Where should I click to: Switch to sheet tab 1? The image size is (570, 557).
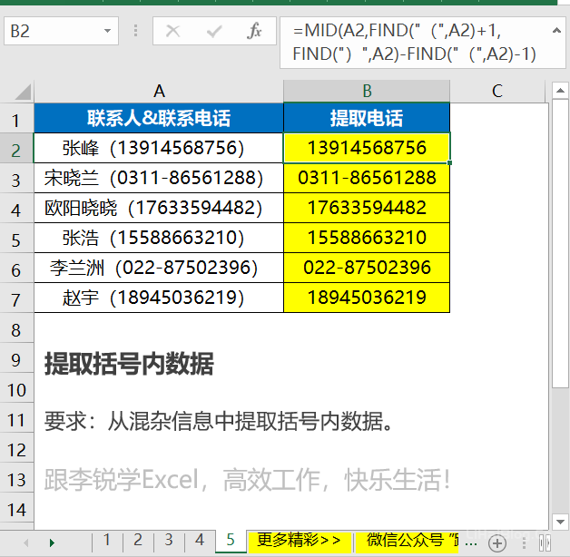pos(107,541)
